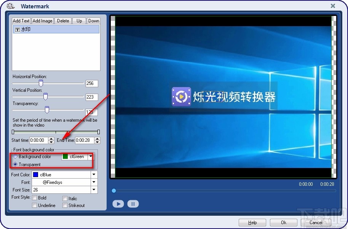
Task: Close the Watermark dialog with the X
Action: click(333, 6)
